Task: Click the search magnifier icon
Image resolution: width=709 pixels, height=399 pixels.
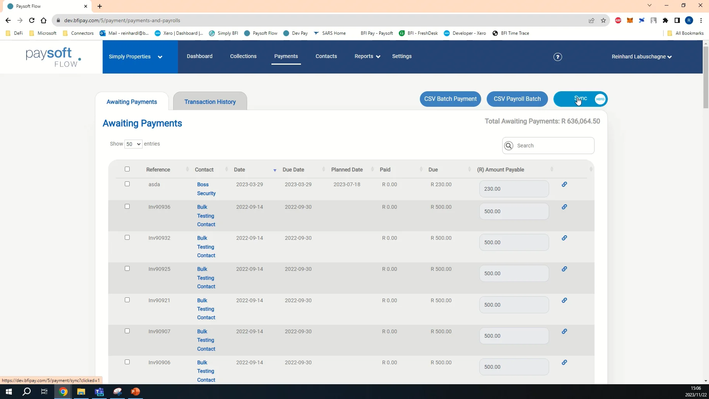Action: (509, 146)
